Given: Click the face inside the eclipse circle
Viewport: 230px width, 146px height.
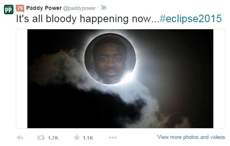Looking at the screenshot, I should (x=110, y=60).
